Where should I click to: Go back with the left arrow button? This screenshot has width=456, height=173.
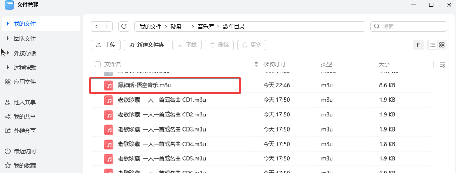(x=96, y=27)
